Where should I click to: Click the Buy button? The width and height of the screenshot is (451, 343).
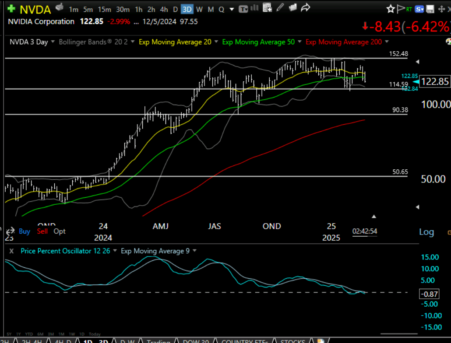[24, 231]
